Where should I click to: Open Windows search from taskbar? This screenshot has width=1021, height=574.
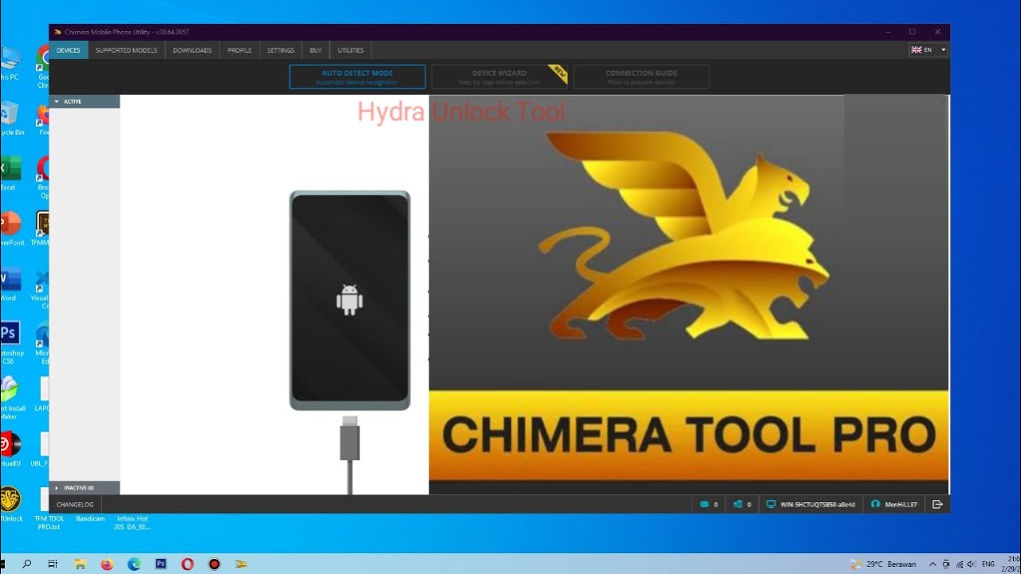(x=27, y=564)
